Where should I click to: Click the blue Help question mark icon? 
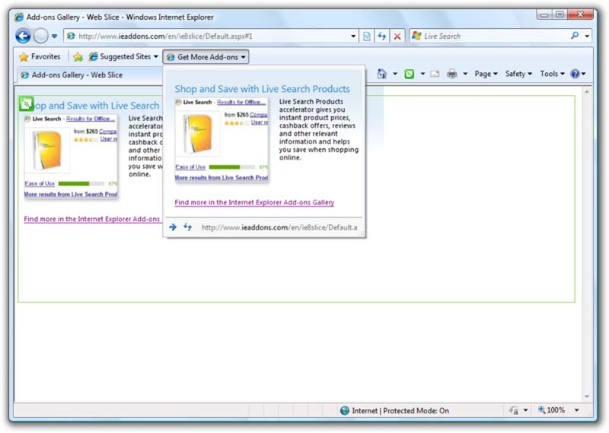tap(575, 74)
